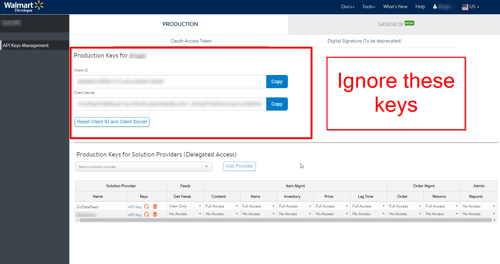Open the Docs dropdown menu

click(347, 7)
